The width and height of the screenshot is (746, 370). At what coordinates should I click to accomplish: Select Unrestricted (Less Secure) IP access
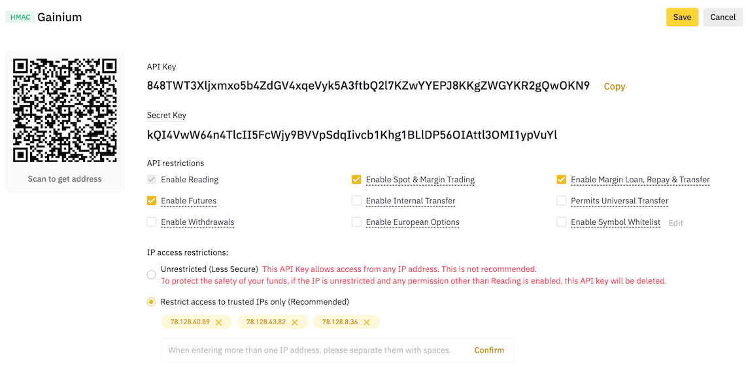152,275
